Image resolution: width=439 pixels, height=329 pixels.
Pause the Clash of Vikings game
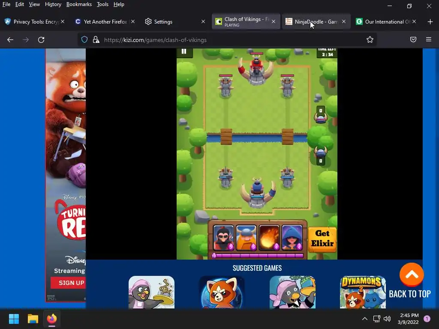[184, 51]
